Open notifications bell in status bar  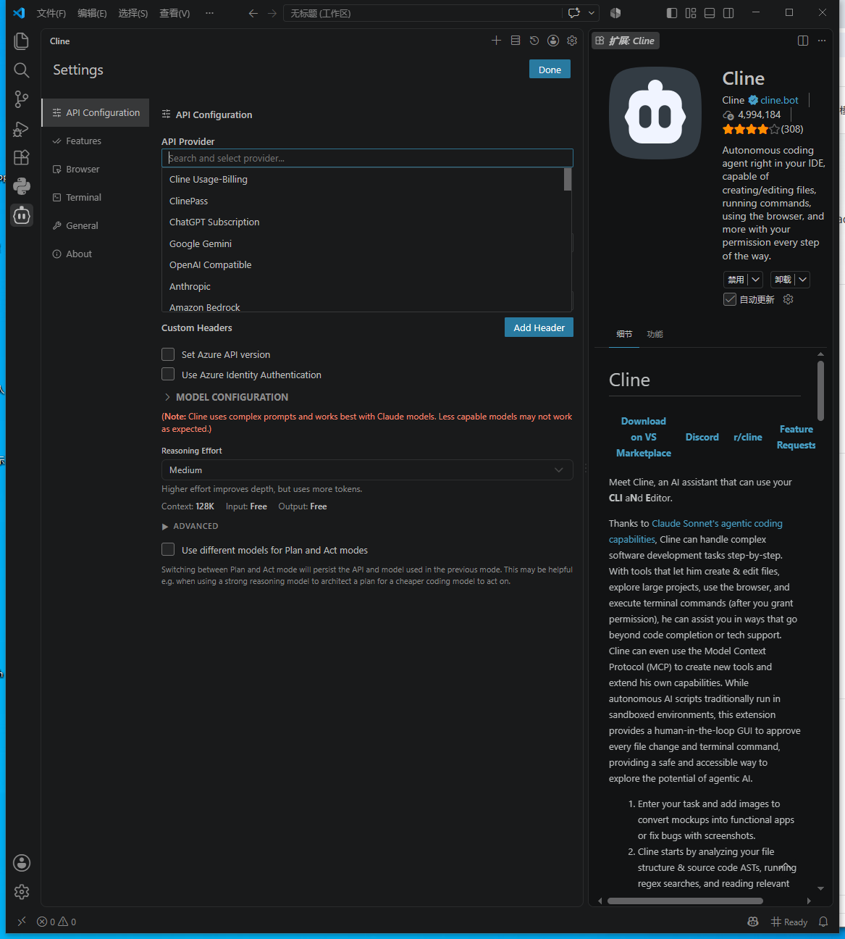[823, 922]
